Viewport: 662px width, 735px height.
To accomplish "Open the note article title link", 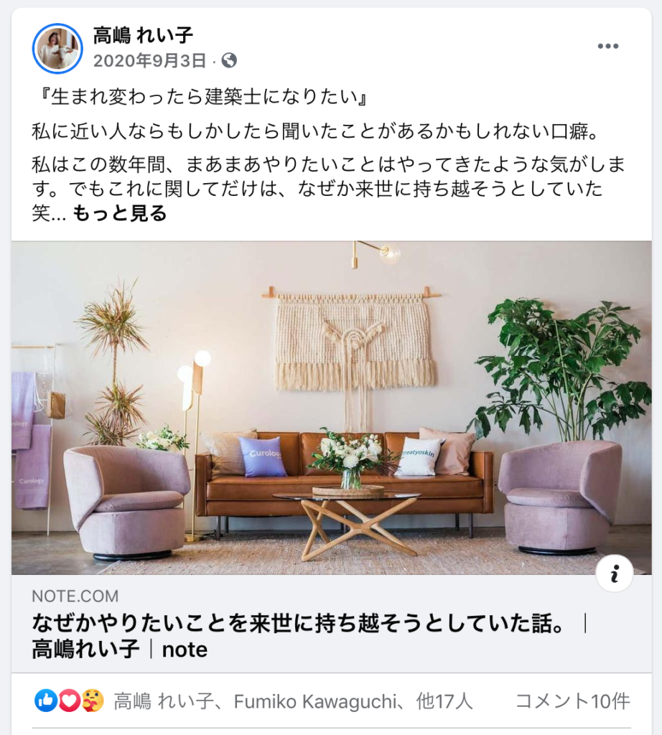I will (309, 636).
